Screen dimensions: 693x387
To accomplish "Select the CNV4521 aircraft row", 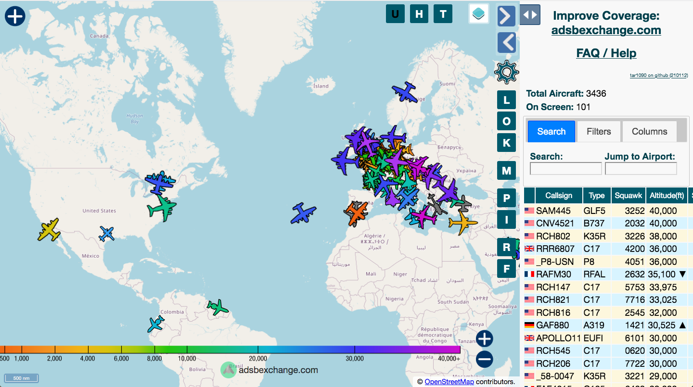I will 608,223.
